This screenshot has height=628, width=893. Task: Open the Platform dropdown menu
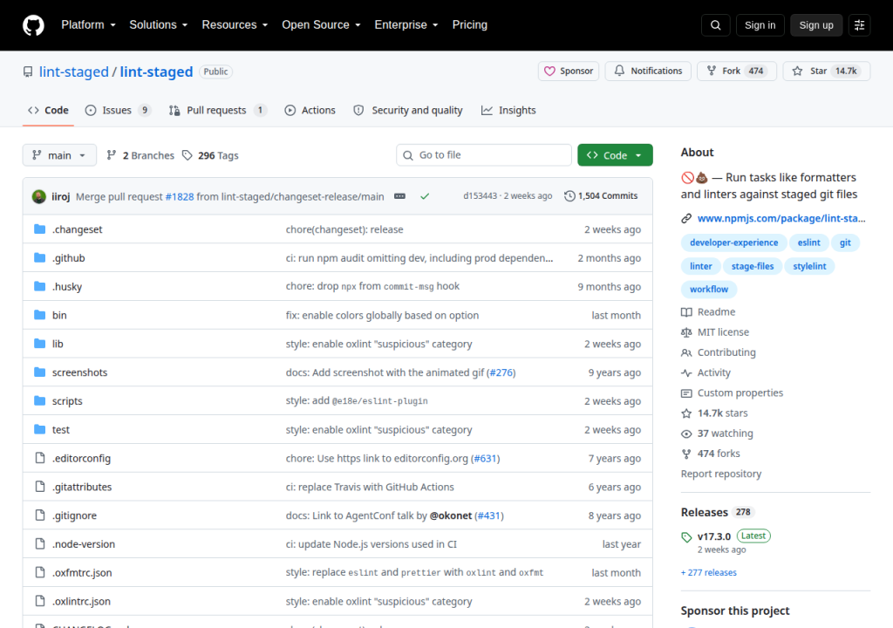coord(88,25)
